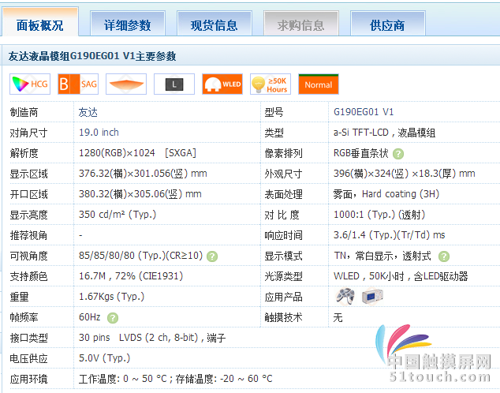Click the 光源类型 row label
The image size is (500, 393).
283,276
